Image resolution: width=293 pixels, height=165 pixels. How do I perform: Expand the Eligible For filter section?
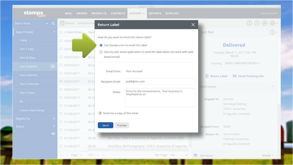(x=54, y=119)
